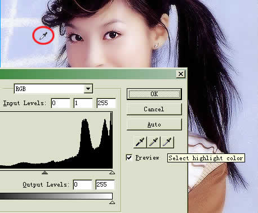Click the shadow Input Levels field showing 0
This screenshot has height=213, width=258.
coord(61,103)
